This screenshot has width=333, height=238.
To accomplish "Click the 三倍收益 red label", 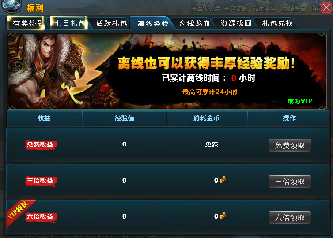I will [41, 181].
